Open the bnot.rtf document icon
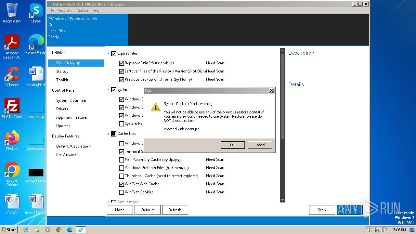 coord(12,204)
